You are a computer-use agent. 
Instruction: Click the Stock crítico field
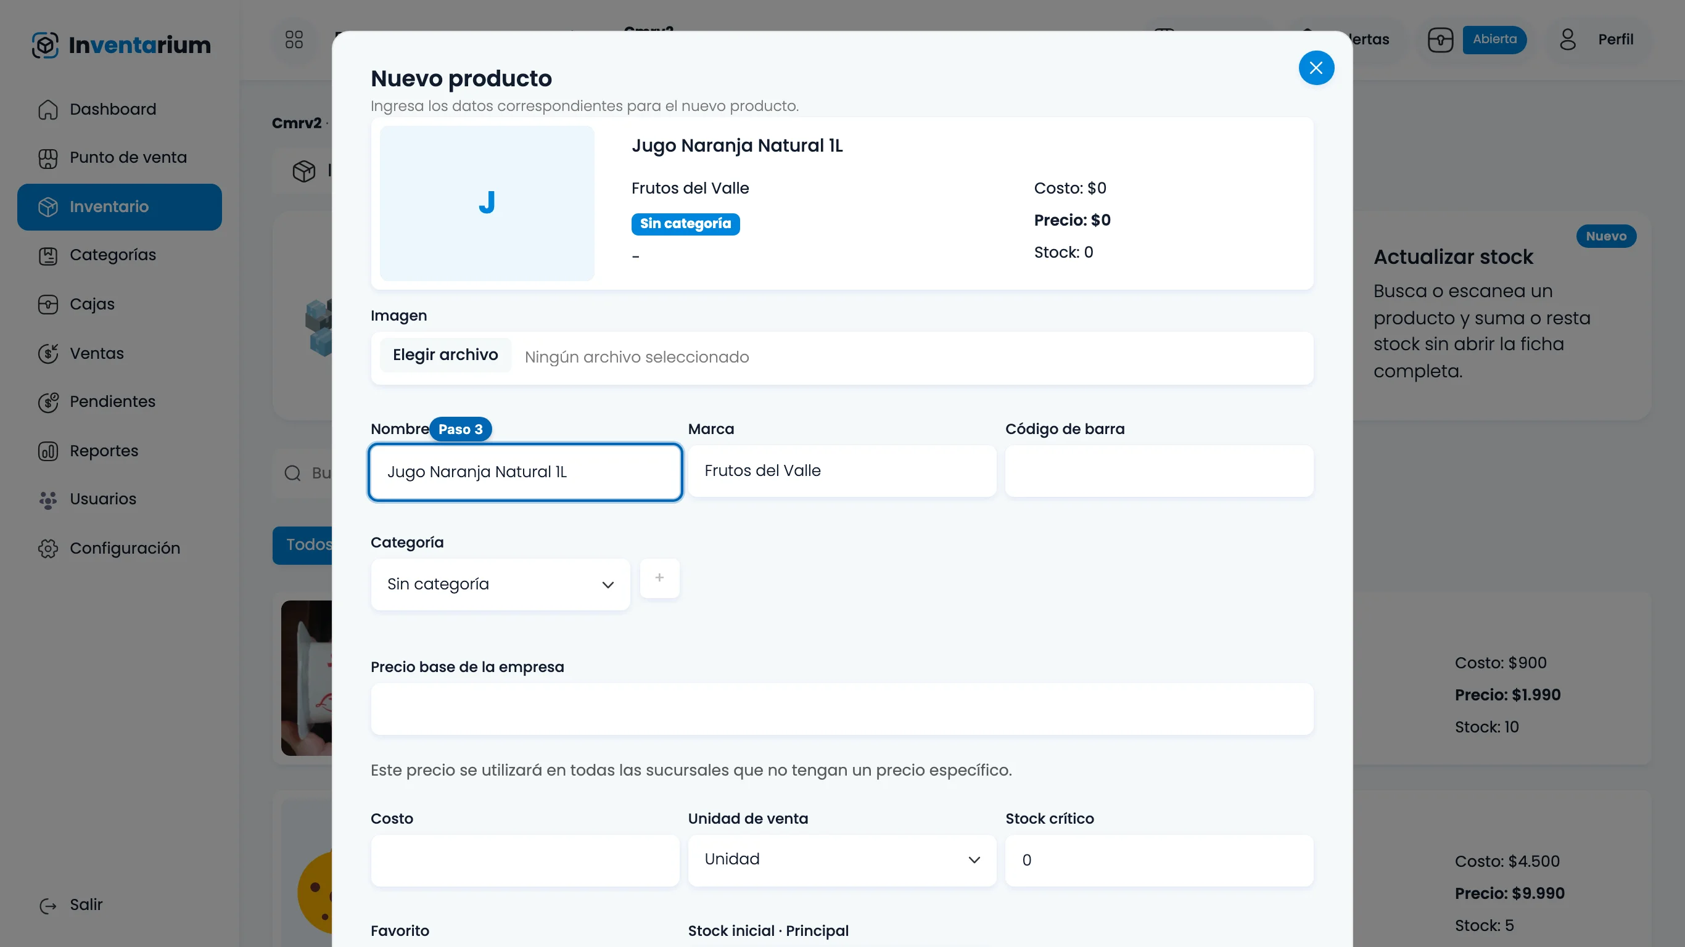1159,861
